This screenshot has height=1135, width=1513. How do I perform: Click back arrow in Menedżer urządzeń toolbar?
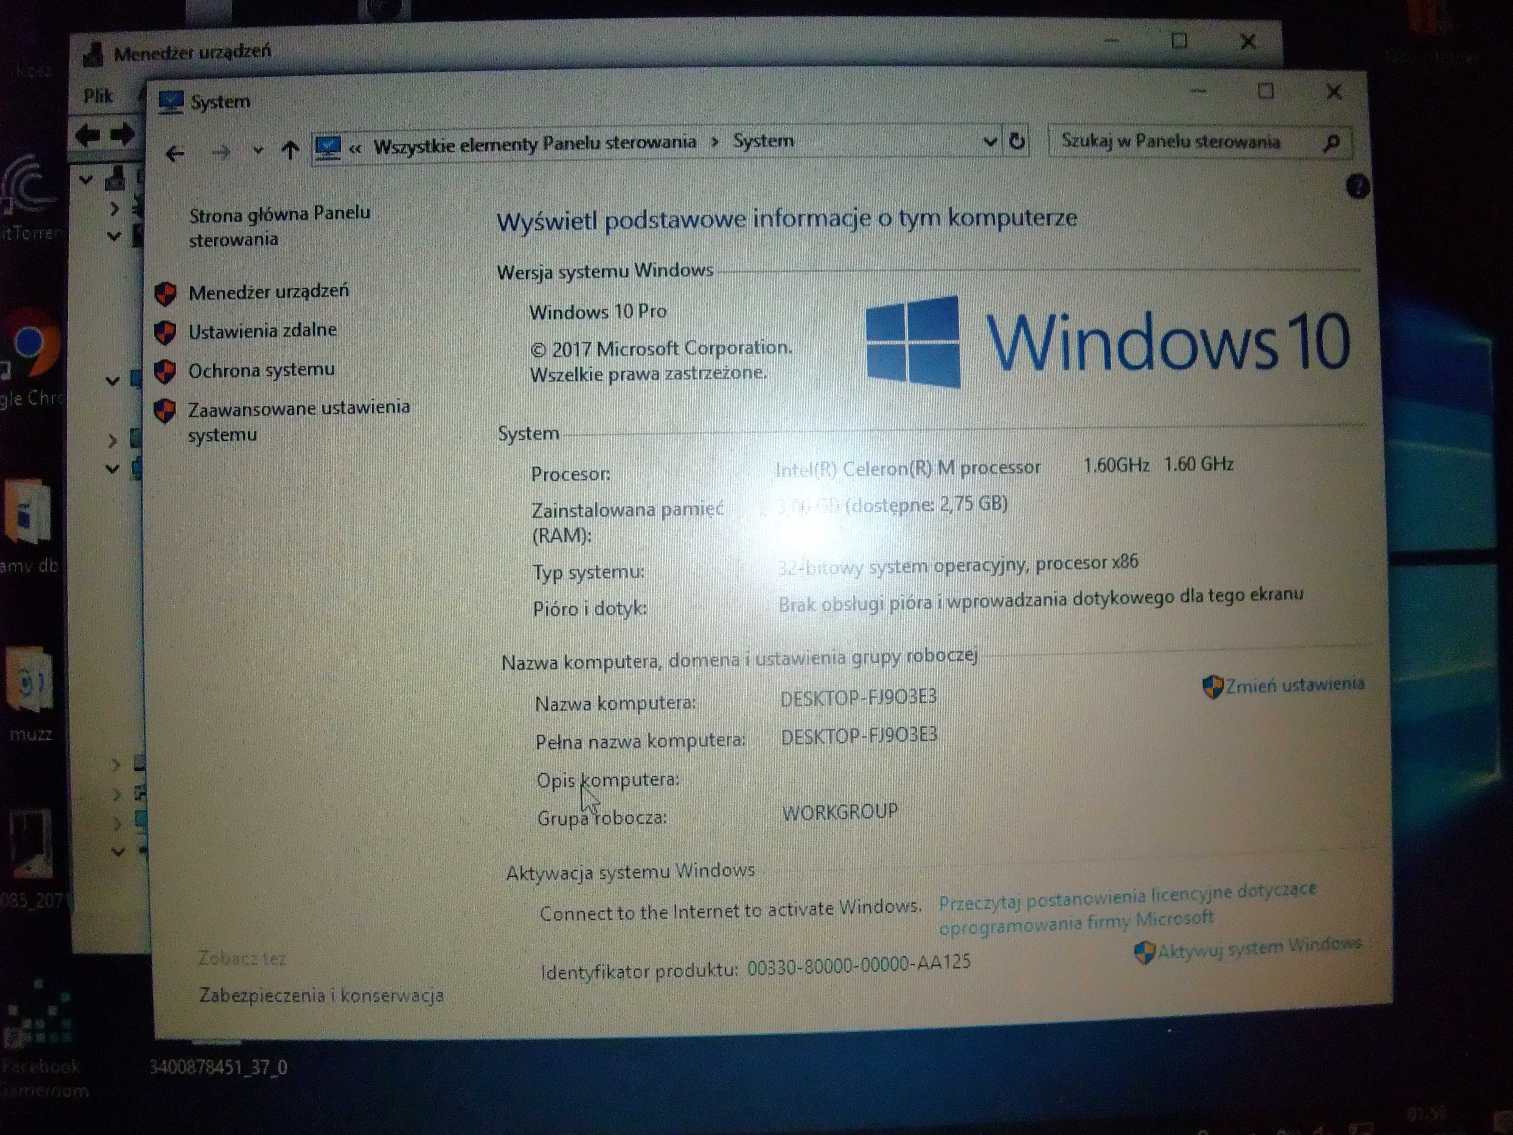point(87,135)
